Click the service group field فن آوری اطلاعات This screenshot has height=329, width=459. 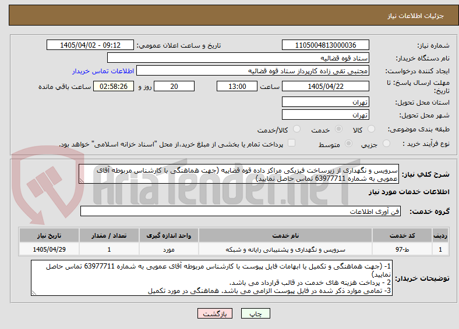[241, 211]
